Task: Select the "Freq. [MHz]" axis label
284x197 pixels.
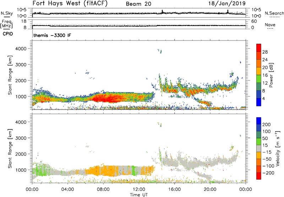Action: coord(7,24)
